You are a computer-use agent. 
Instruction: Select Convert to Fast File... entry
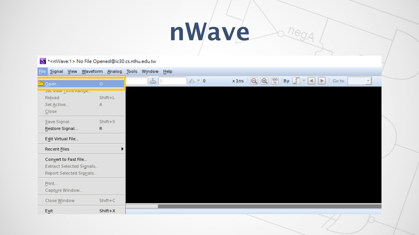81,160
